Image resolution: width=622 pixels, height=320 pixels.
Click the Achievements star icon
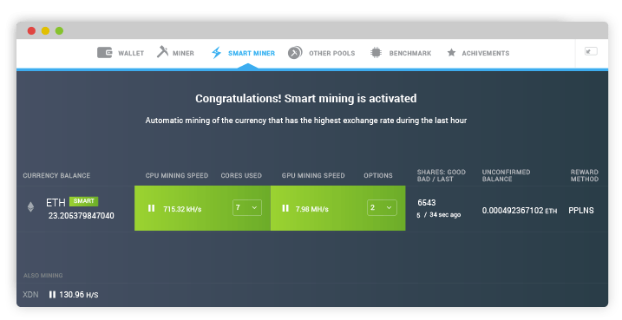click(451, 52)
